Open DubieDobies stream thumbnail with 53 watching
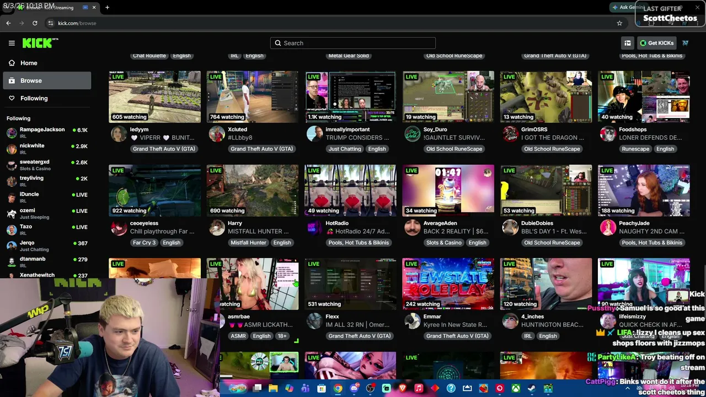Viewport: 706px width, 397px height. point(546,190)
